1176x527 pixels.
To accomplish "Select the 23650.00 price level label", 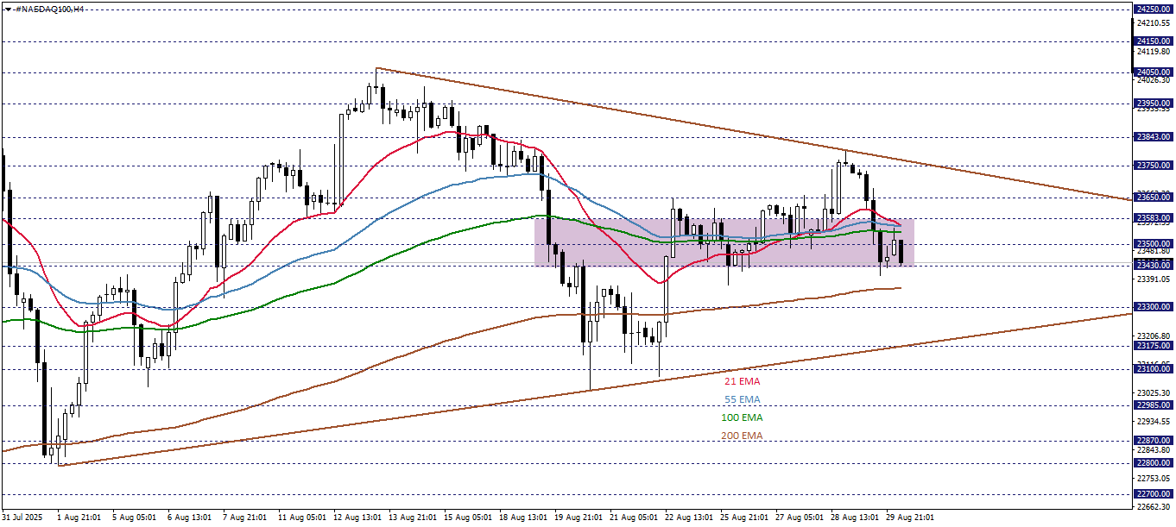I will 1154,197.
